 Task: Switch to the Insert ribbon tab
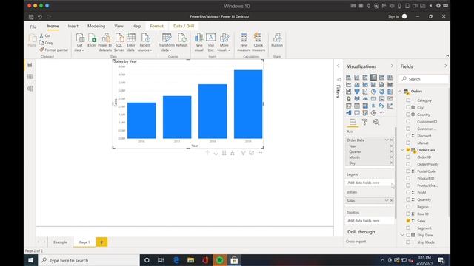point(73,27)
